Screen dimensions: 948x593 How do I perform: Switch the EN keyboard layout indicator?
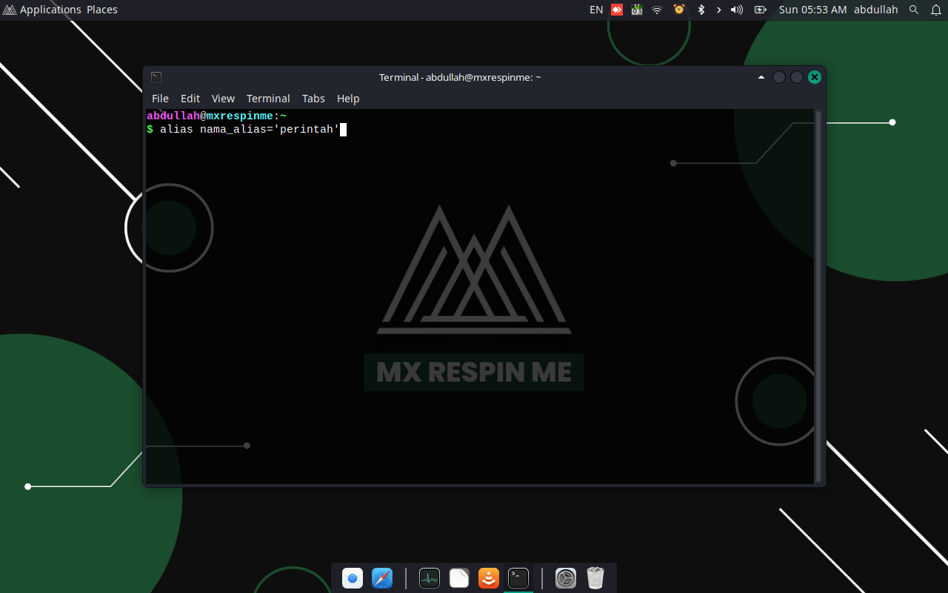pyautogui.click(x=596, y=10)
